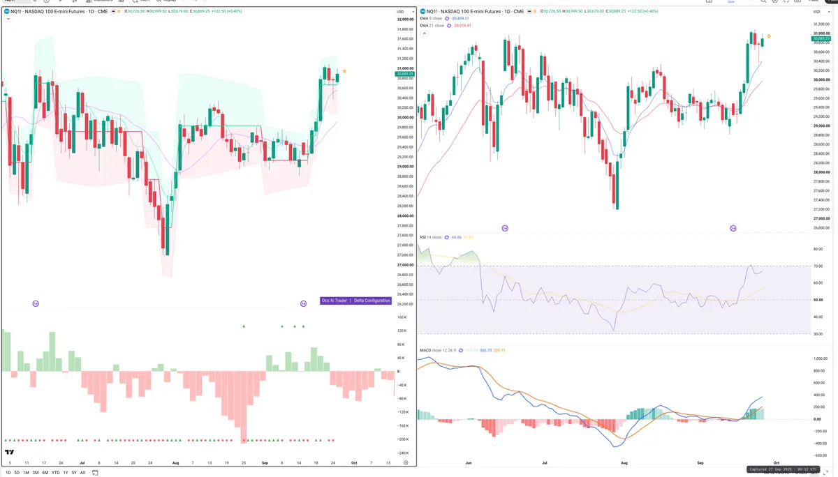Click the purple icon beside EMA 9 close
This screenshot has height=477, width=838.
448,19
